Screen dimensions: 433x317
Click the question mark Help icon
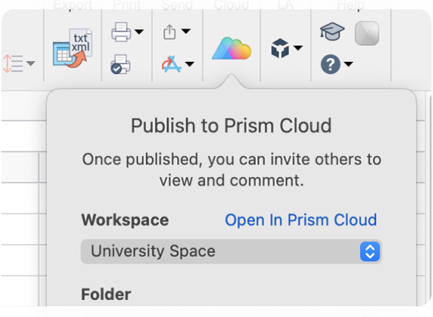coord(330,64)
